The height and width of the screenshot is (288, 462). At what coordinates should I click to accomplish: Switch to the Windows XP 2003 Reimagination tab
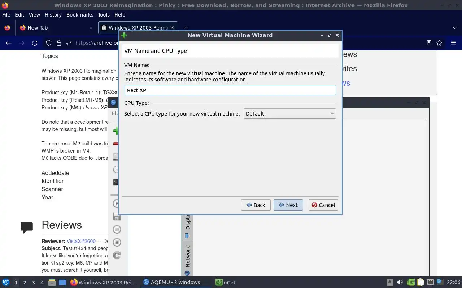138,28
